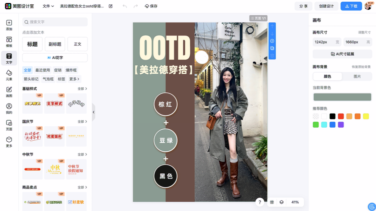Open the layers icon near zoom
The width and height of the screenshot is (376, 211).
point(282,202)
